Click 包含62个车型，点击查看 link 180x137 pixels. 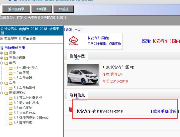pos(104,43)
